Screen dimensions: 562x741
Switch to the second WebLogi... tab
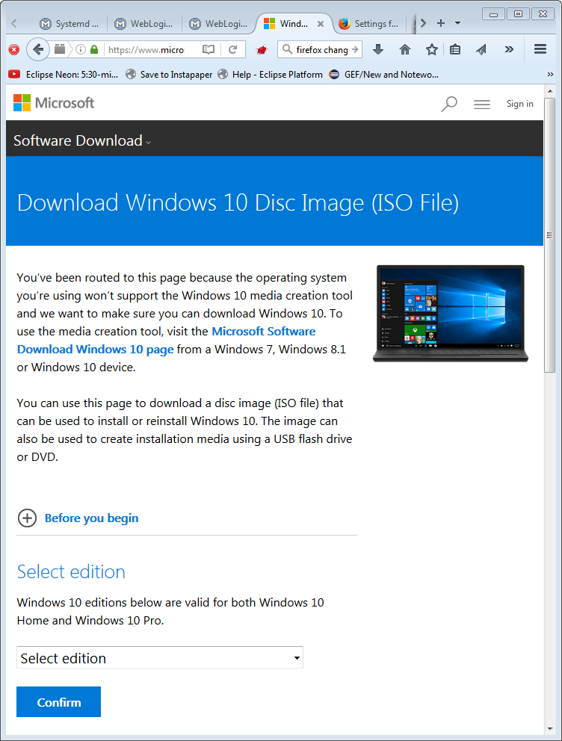[x=218, y=24]
